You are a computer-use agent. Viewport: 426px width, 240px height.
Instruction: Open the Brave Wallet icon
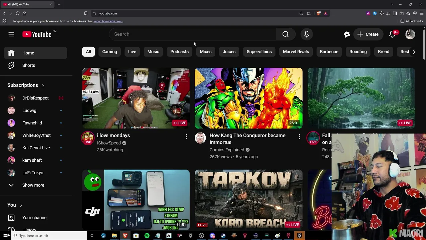(x=401, y=13)
